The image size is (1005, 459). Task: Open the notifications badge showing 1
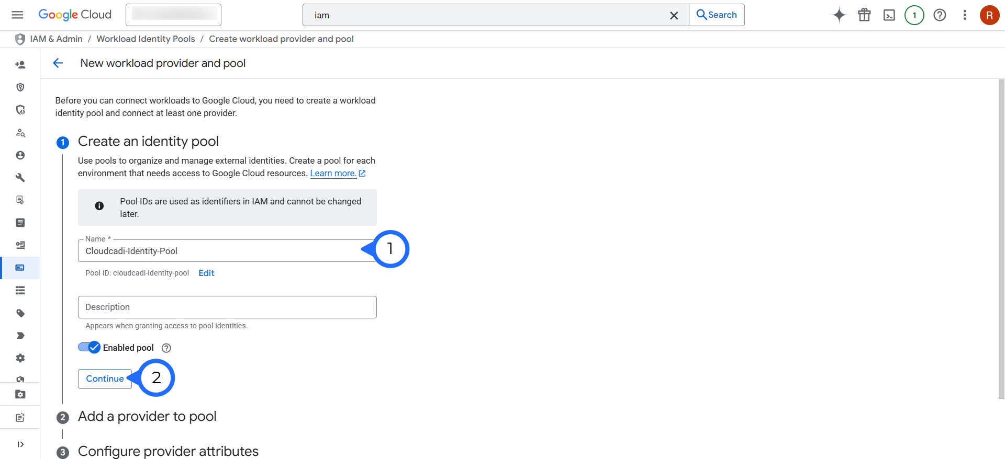(914, 15)
